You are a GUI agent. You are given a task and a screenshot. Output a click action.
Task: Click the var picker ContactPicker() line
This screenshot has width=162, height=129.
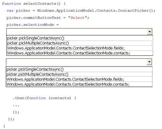(x=81, y=11)
